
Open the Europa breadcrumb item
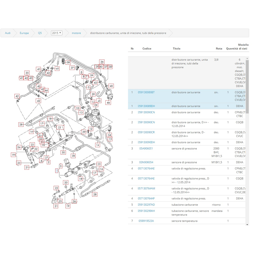24,33
